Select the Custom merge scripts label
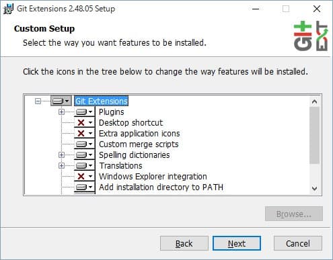Image resolution: width=333 pixels, height=260 pixels. point(139,144)
